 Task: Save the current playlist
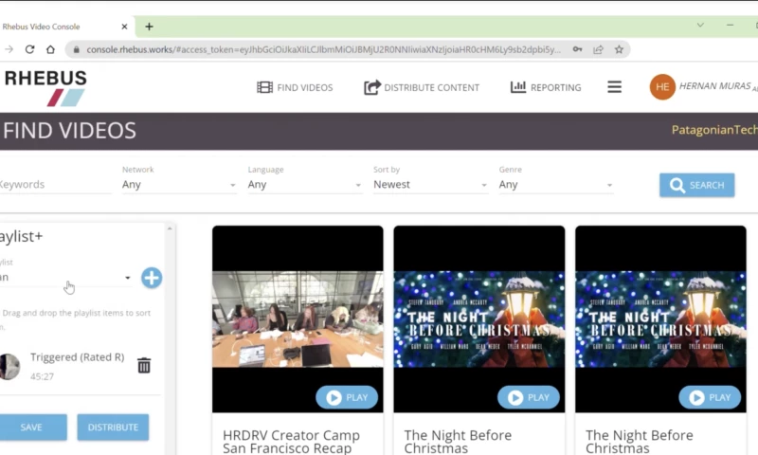tap(31, 428)
